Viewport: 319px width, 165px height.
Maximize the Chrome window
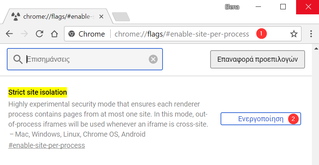(x=283, y=7)
